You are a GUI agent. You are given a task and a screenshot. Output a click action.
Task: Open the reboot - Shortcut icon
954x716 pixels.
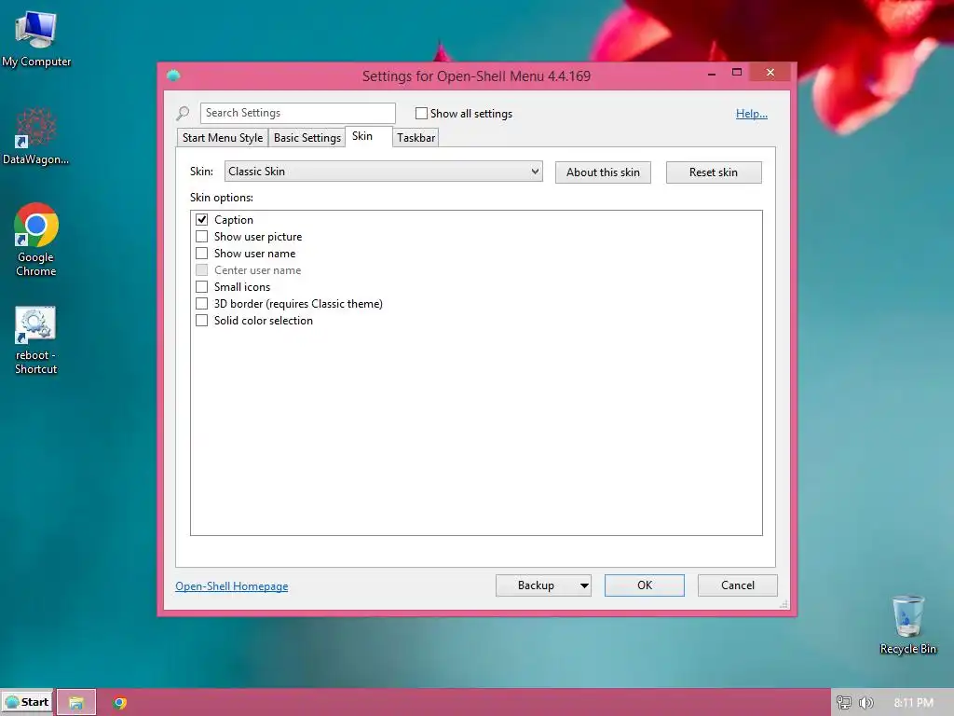tap(36, 339)
